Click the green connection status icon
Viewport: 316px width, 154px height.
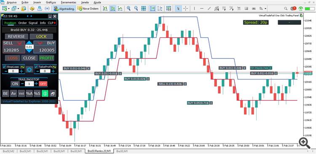pos(301,8)
